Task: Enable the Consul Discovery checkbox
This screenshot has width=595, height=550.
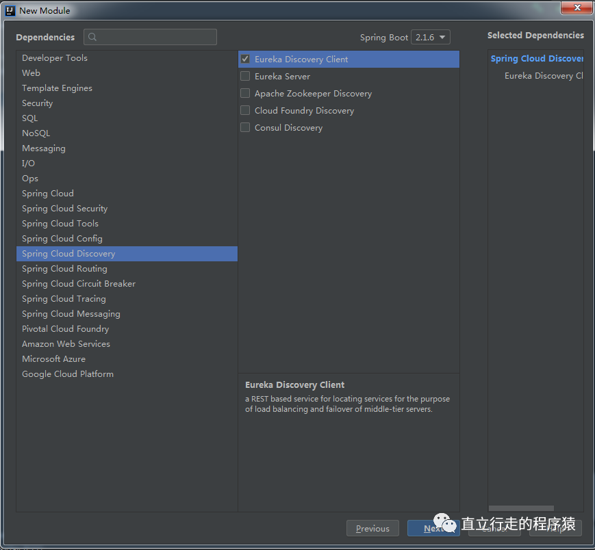Action: coord(245,127)
